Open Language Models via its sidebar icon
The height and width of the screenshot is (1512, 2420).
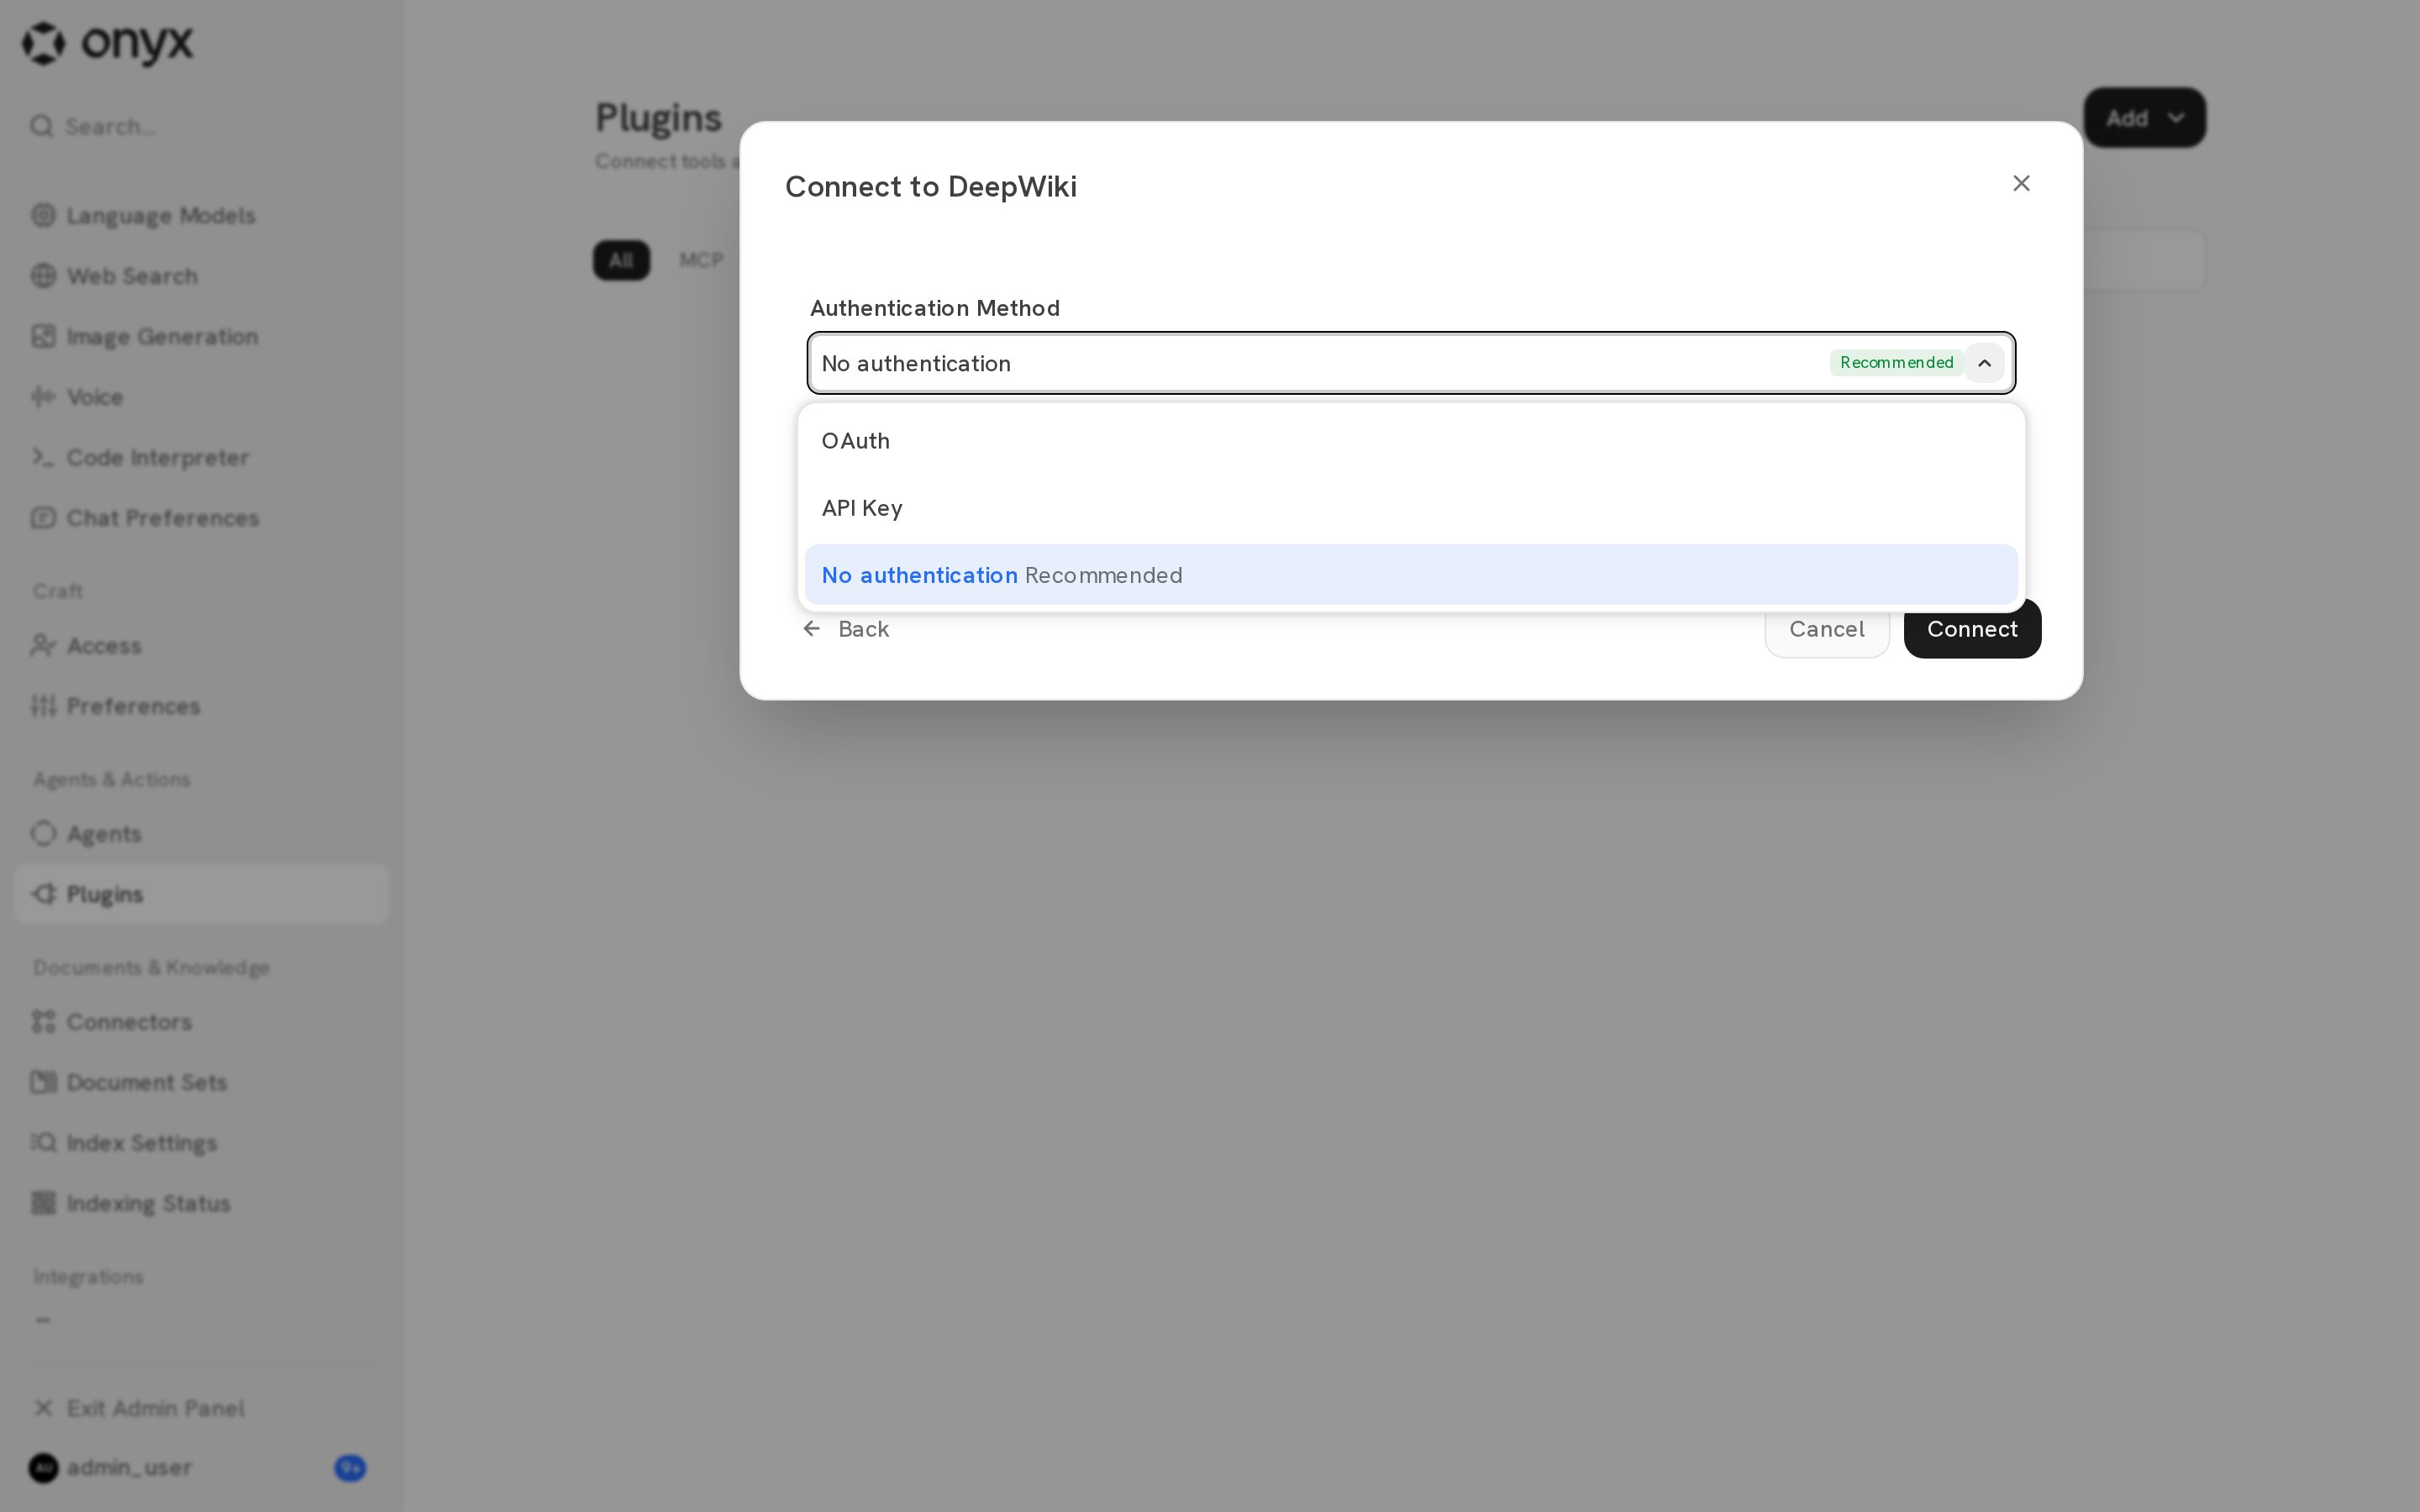click(x=43, y=215)
